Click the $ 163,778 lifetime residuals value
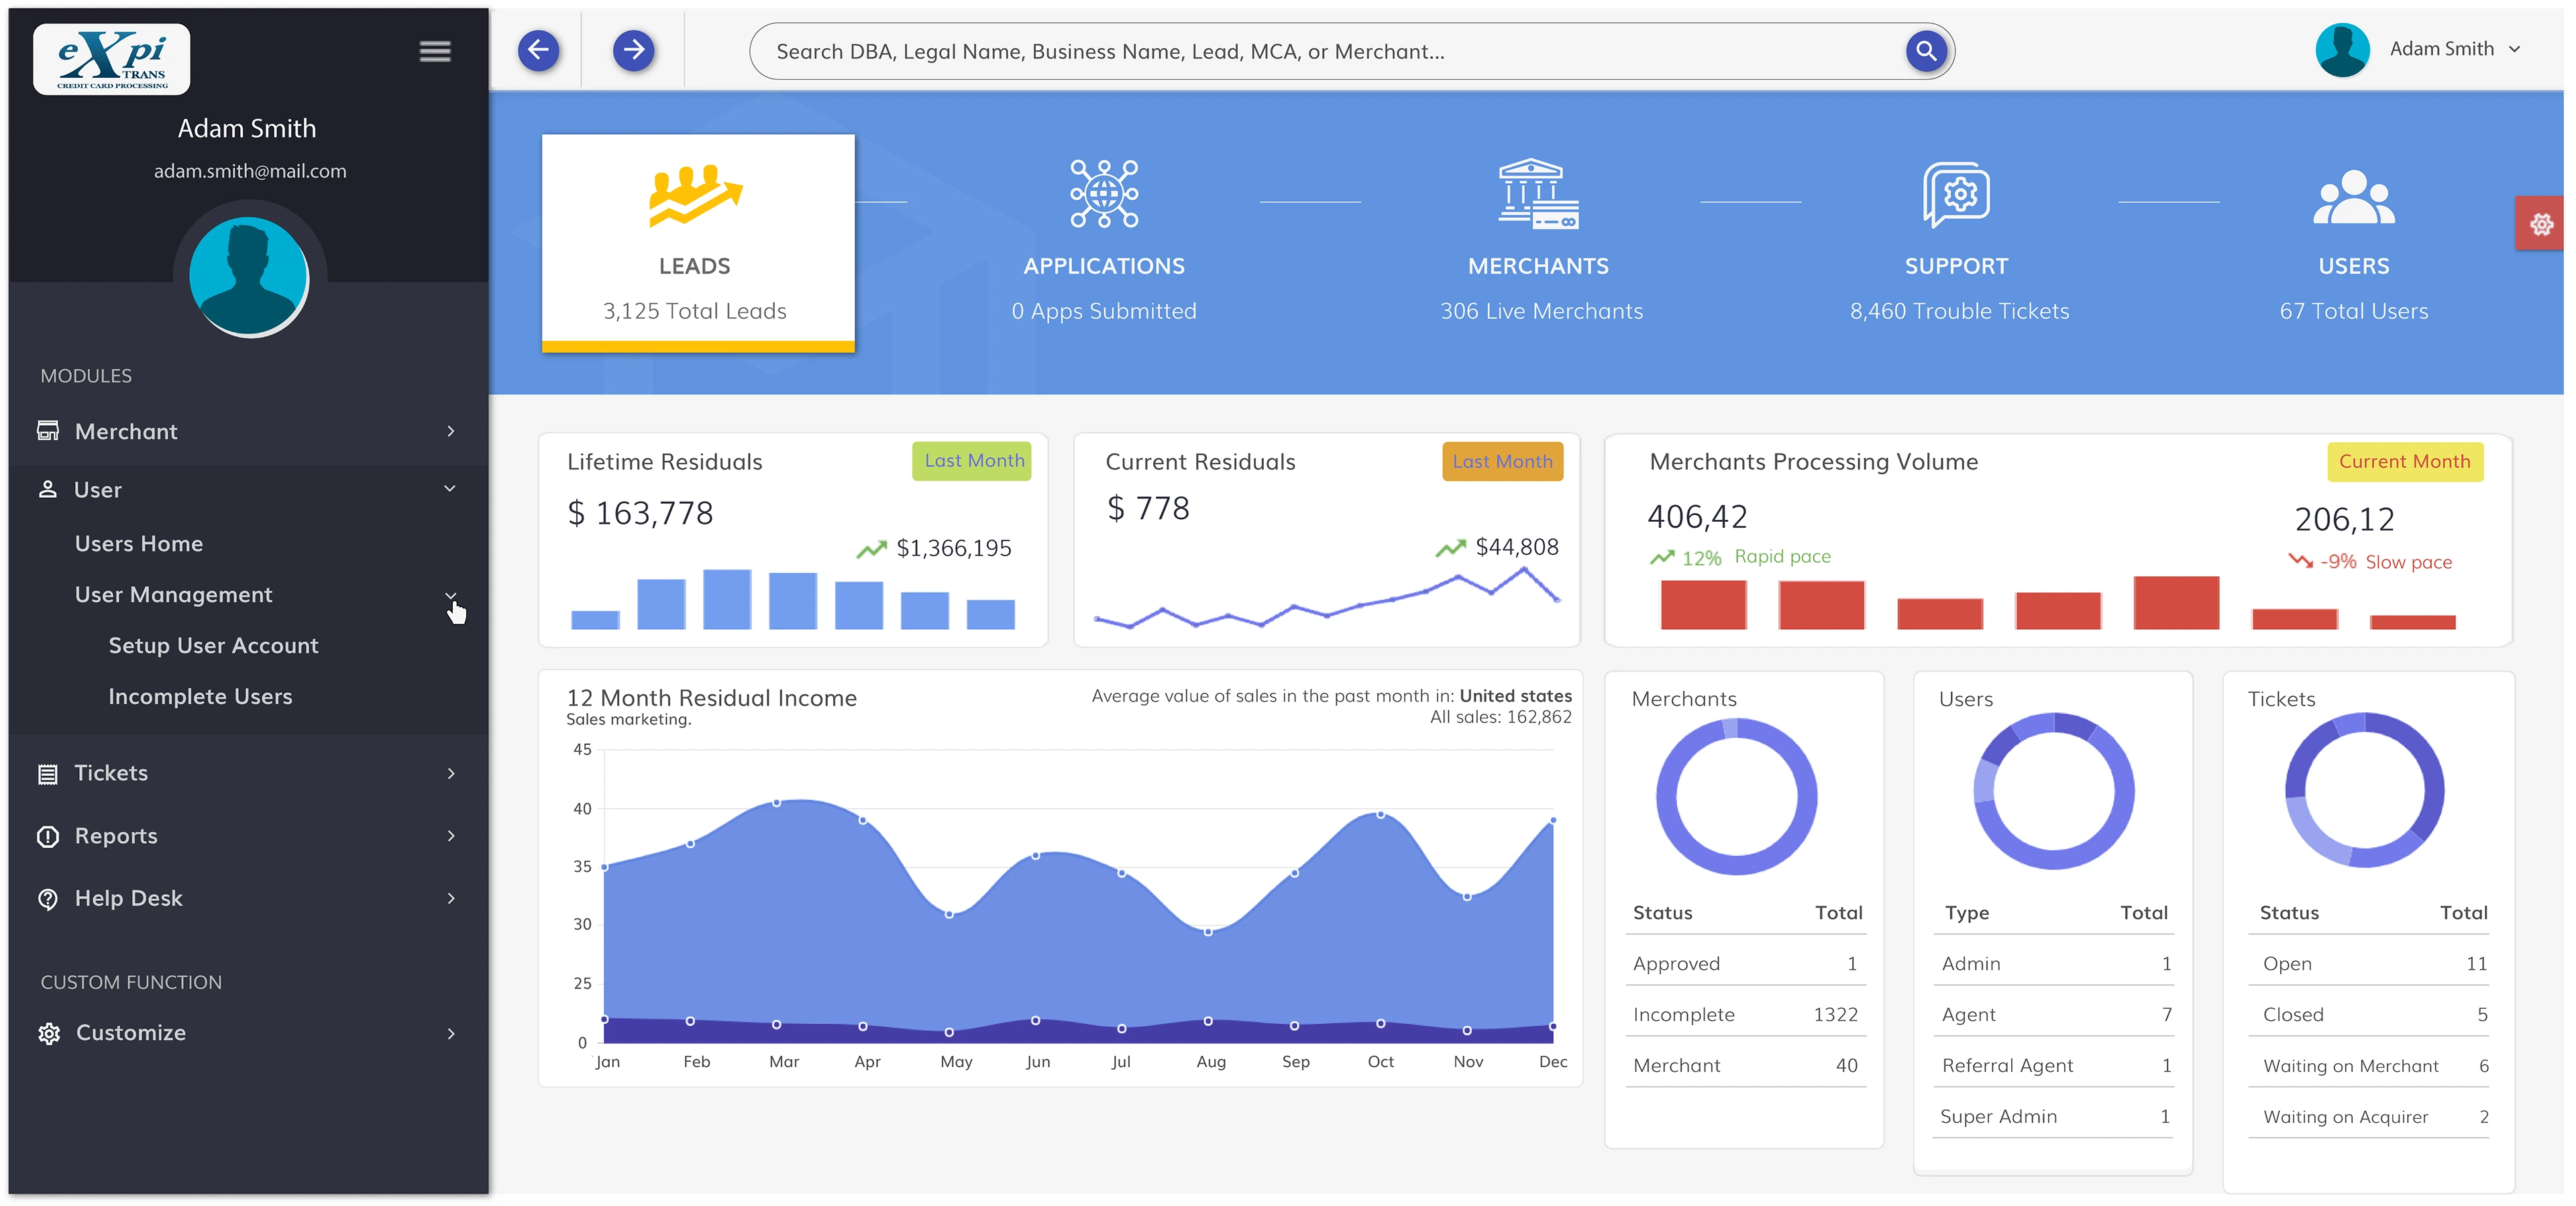 coord(640,513)
